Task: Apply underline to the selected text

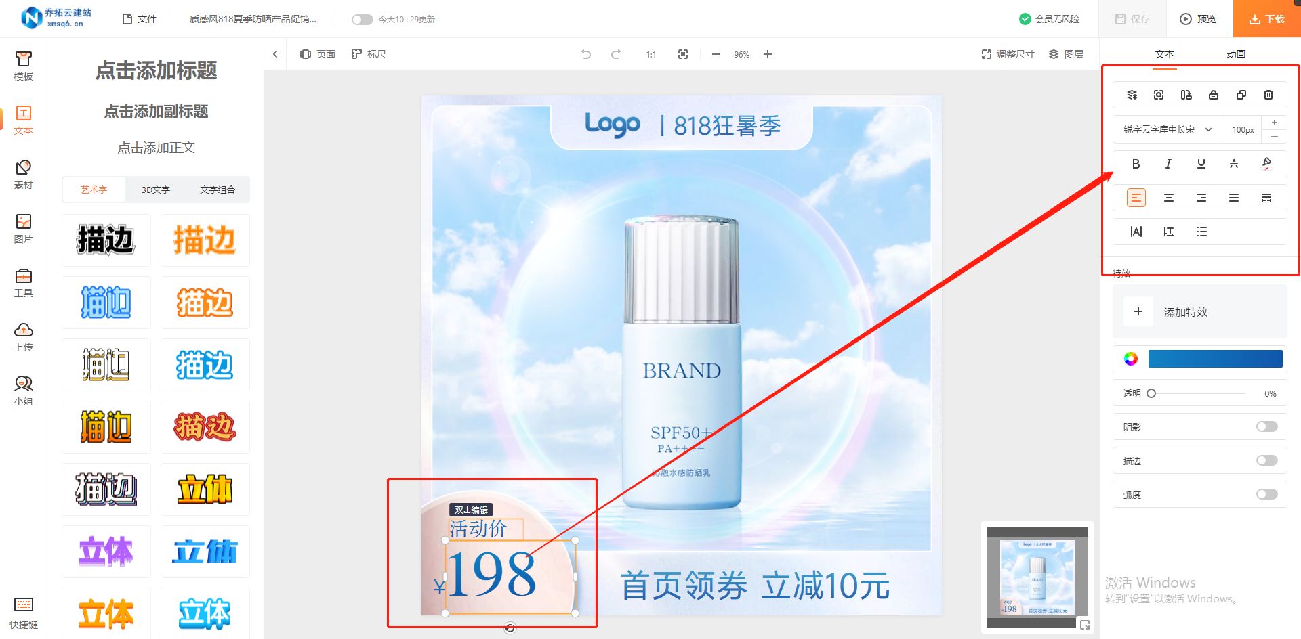Action: click(x=1201, y=163)
